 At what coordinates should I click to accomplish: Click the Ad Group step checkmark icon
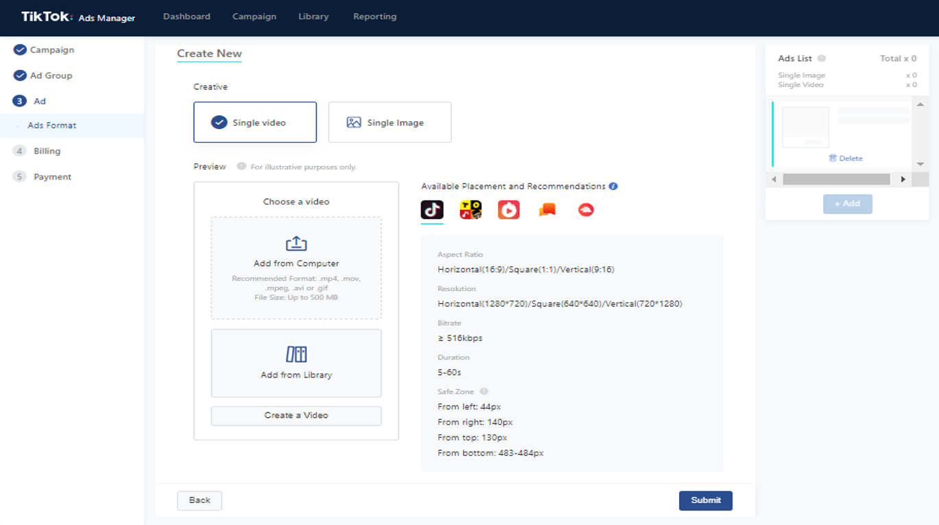point(20,75)
